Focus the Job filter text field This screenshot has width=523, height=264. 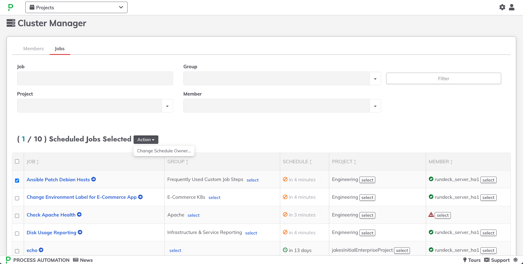coord(95,78)
